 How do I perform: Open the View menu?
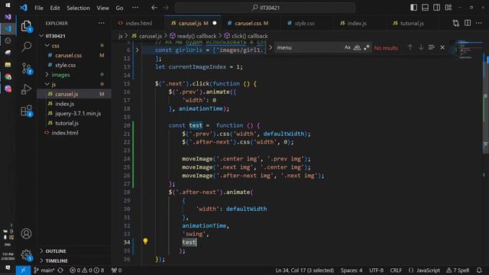[x=102, y=8]
